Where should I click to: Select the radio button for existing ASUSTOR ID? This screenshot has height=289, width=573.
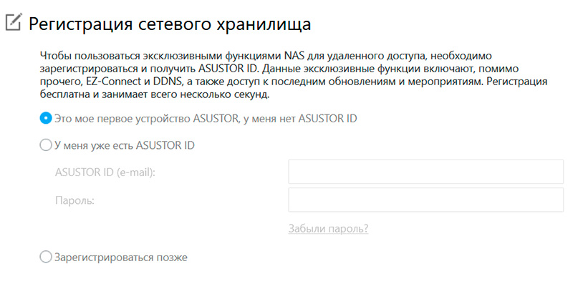(x=46, y=145)
